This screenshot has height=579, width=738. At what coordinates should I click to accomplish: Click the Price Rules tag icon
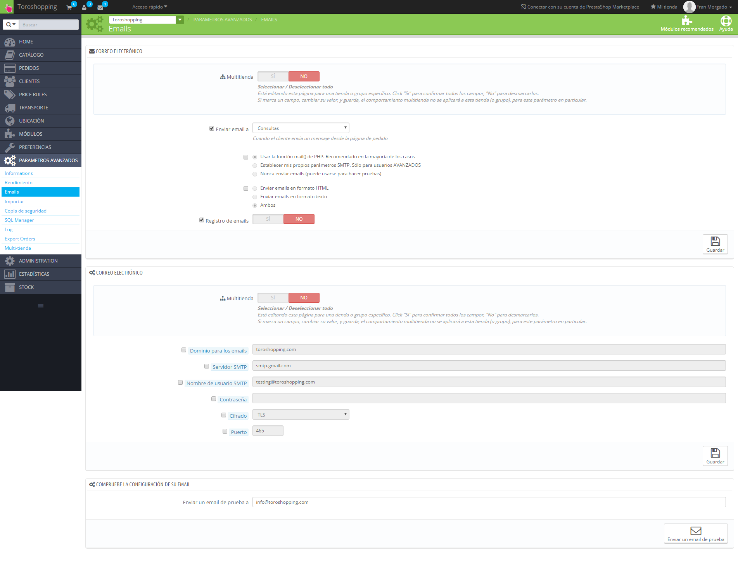pyautogui.click(x=10, y=95)
